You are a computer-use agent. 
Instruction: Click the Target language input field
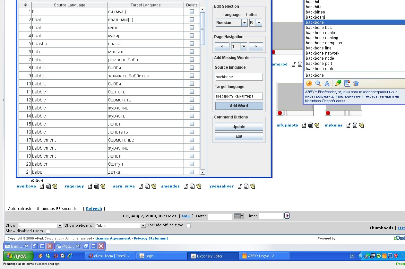239,96
